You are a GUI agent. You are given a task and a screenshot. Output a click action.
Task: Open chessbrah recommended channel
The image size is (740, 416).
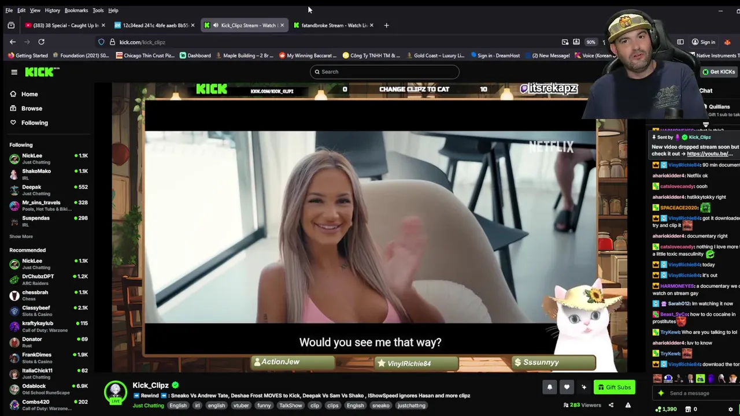(49, 295)
